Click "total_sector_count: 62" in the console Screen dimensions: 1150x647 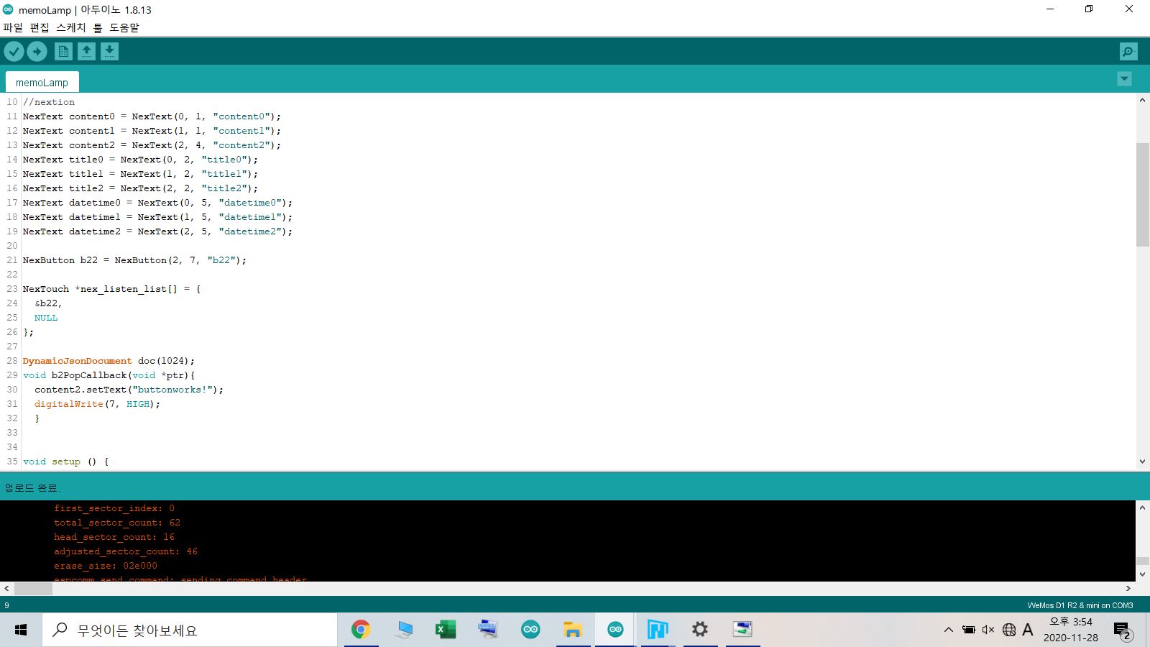(x=117, y=523)
